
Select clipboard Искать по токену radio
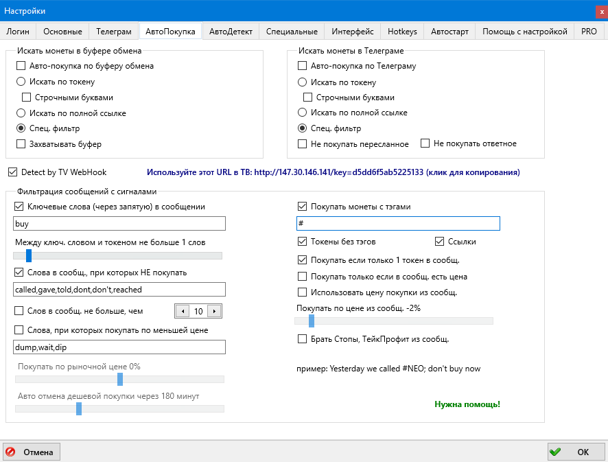(x=21, y=82)
